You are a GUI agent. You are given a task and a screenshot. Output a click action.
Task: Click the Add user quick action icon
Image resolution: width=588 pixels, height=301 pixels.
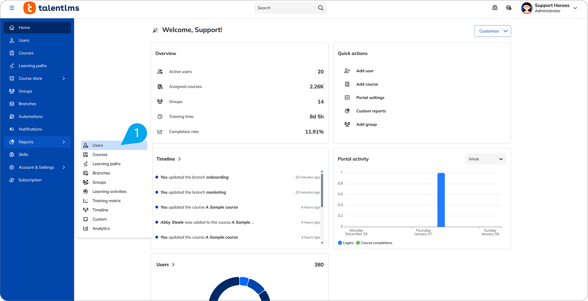point(347,71)
